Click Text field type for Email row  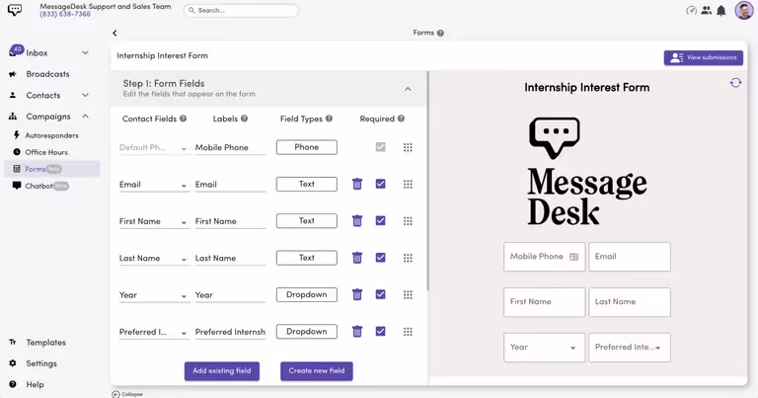307,184
